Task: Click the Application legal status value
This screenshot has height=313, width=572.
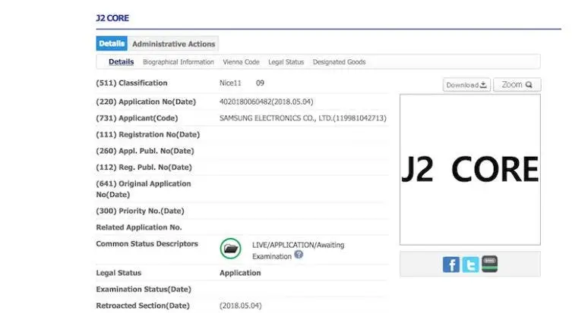Action: pyautogui.click(x=240, y=273)
